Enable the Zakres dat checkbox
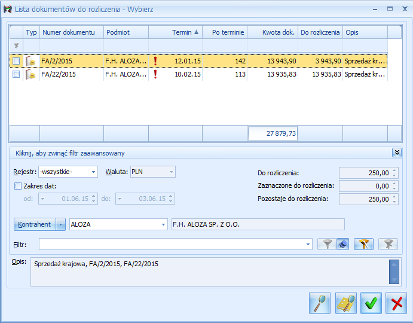Viewport: 413px width, 323px height. pyautogui.click(x=17, y=186)
